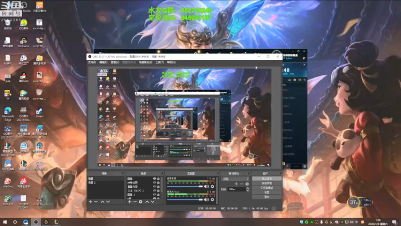Increase transition duration with the spinner arrows
The image size is (401, 226).
click(248, 188)
